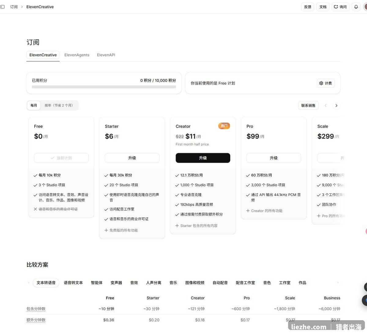Viewport: 367px width, 333px height.
Task: Click the 热门 badge on Creator
Action: [x=224, y=126]
